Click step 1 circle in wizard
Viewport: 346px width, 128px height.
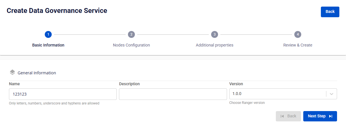coord(48,34)
